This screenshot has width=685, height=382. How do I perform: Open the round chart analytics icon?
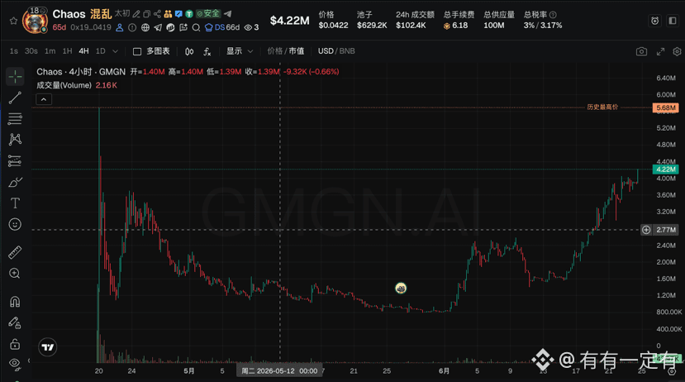pyautogui.click(x=170, y=27)
